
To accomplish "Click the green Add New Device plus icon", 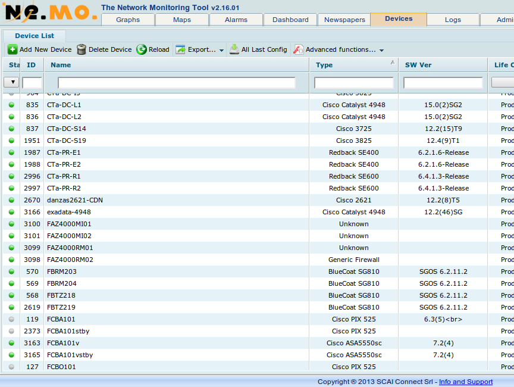I will [12, 49].
